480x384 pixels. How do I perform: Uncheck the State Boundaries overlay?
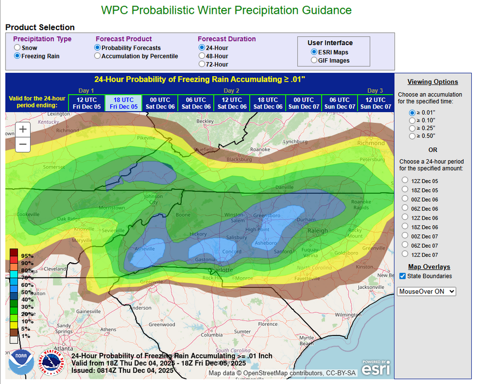tap(403, 276)
